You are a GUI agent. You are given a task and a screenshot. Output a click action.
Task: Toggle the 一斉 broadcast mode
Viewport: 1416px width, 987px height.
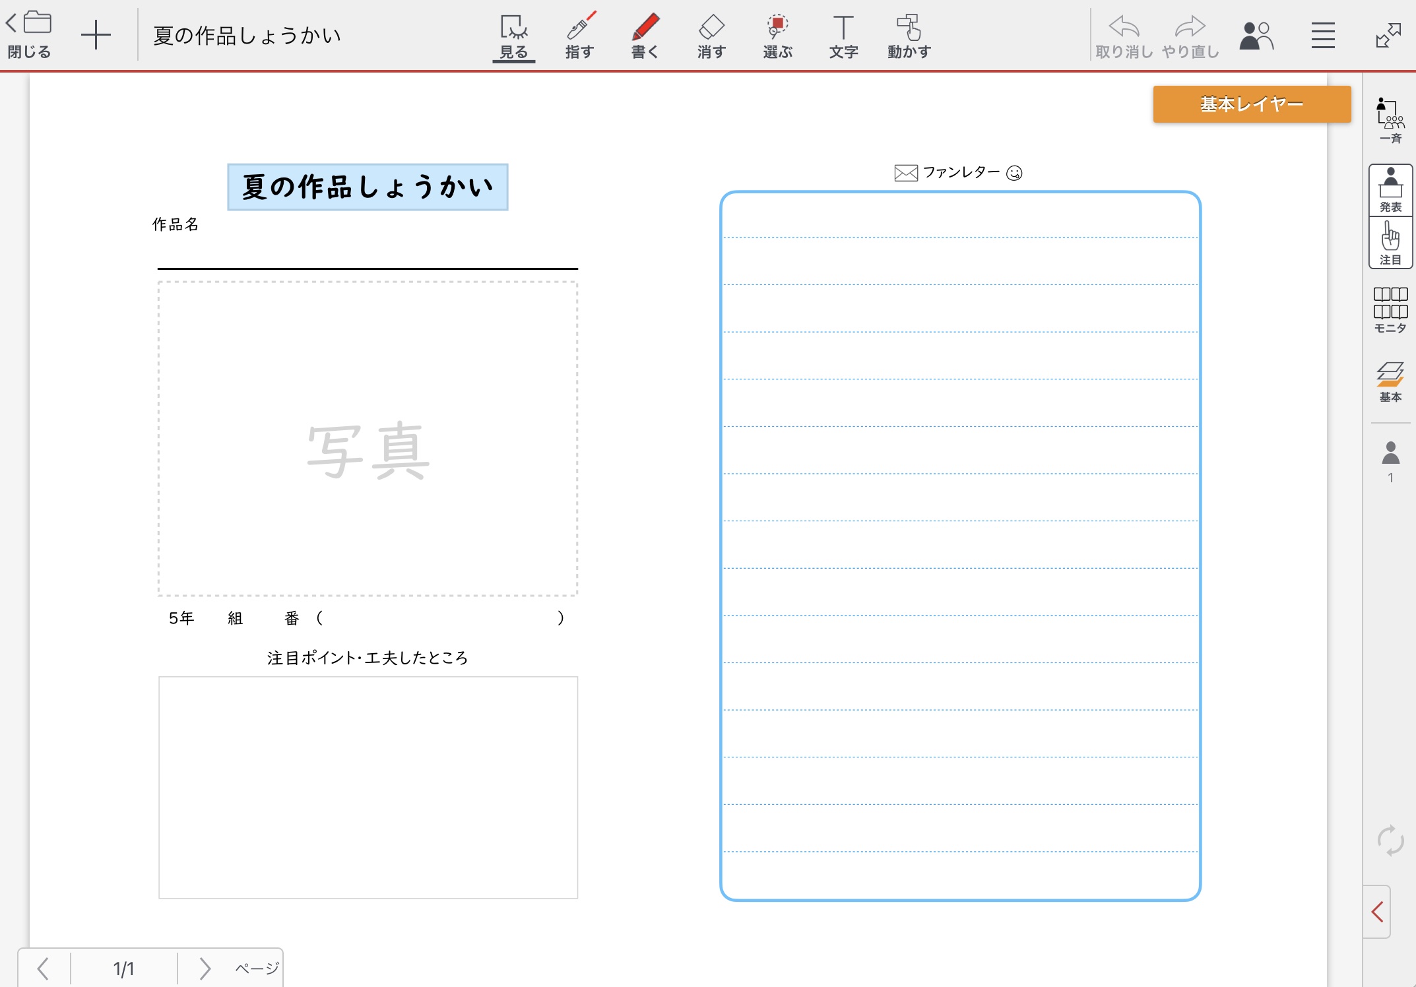[1390, 120]
